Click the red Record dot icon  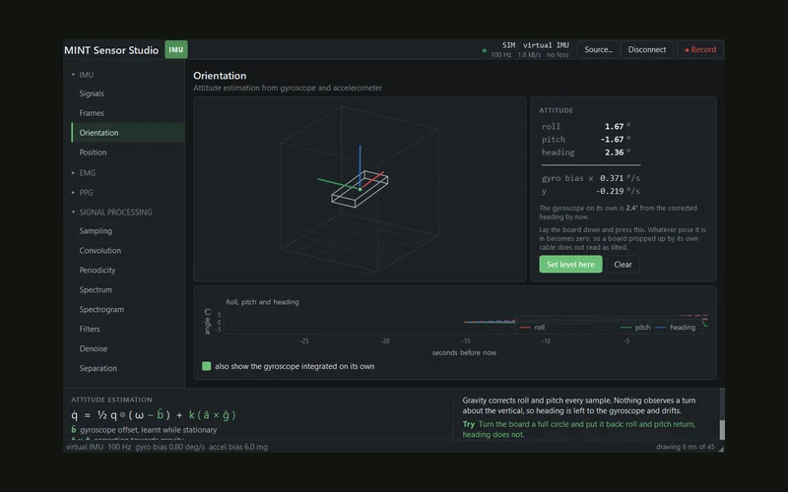[687, 50]
